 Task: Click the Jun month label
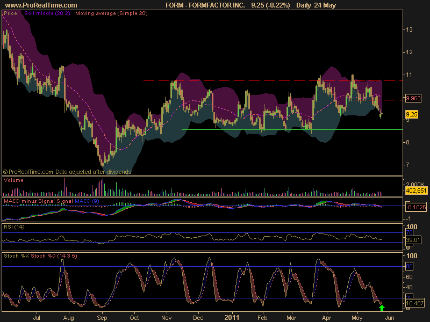(389, 318)
